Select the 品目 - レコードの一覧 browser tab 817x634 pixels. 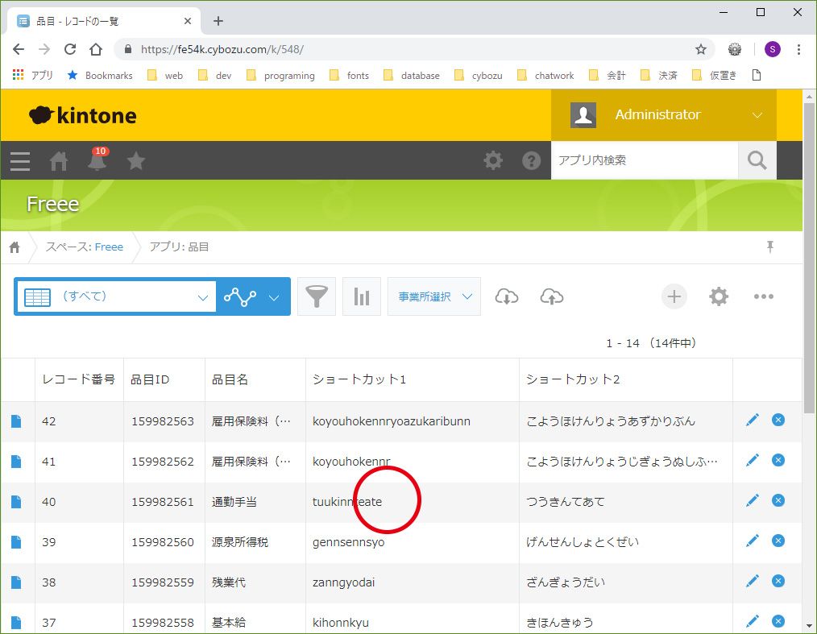(x=104, y=22)
